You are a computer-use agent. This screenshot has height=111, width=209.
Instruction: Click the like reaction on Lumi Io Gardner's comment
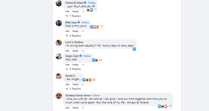tap(134, 49)
